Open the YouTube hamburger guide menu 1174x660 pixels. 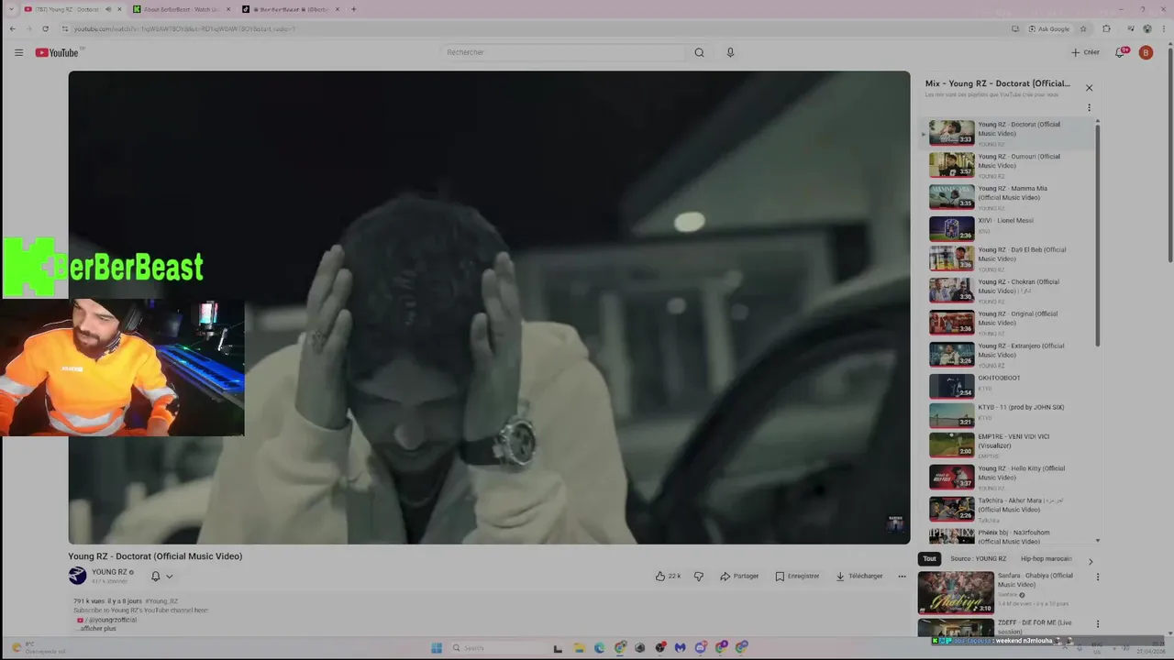point(18,52)
